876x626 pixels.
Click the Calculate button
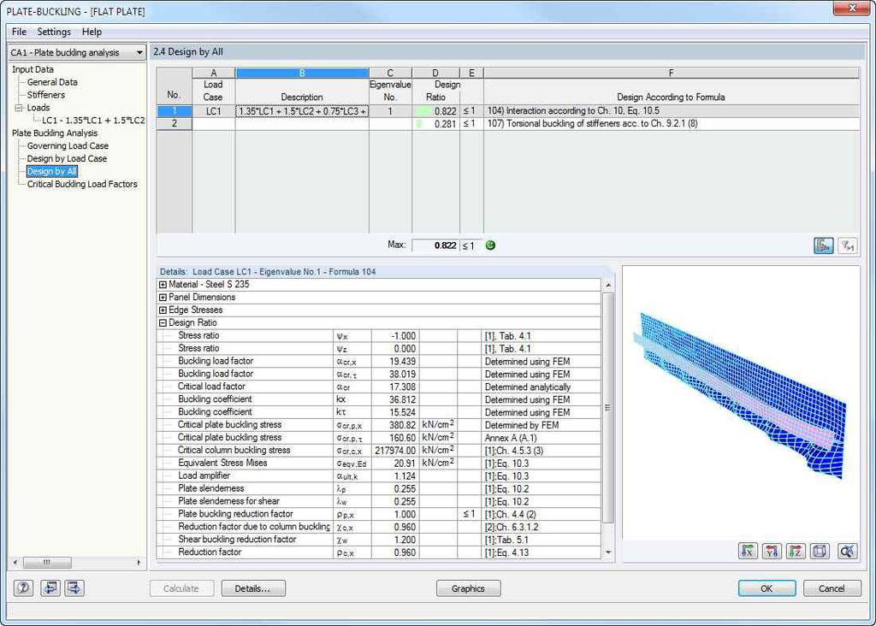tap(181, 588)
